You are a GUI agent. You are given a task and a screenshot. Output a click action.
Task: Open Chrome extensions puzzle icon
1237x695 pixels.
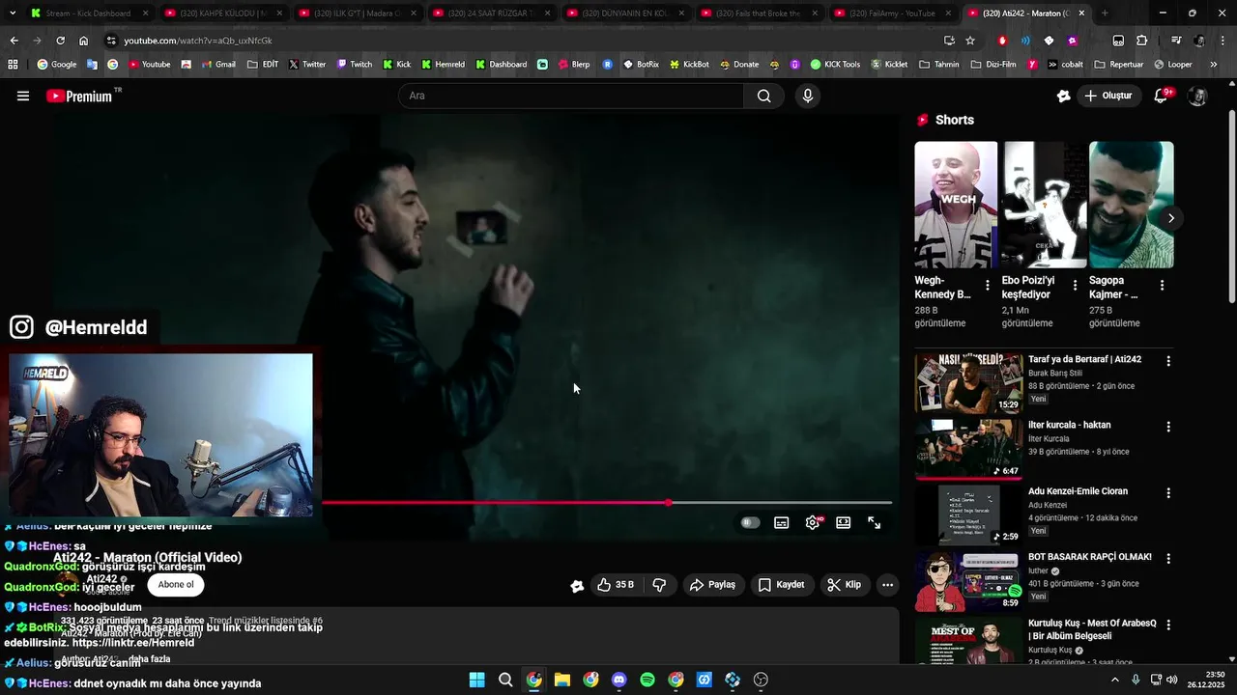(1142, 41)
